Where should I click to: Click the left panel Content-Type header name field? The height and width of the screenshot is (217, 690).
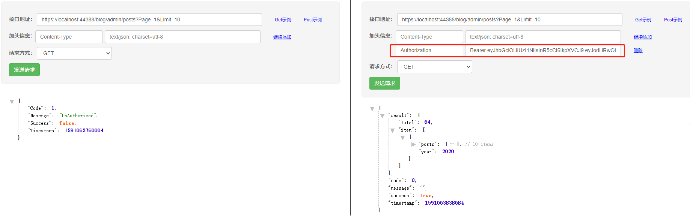point(69,37)
